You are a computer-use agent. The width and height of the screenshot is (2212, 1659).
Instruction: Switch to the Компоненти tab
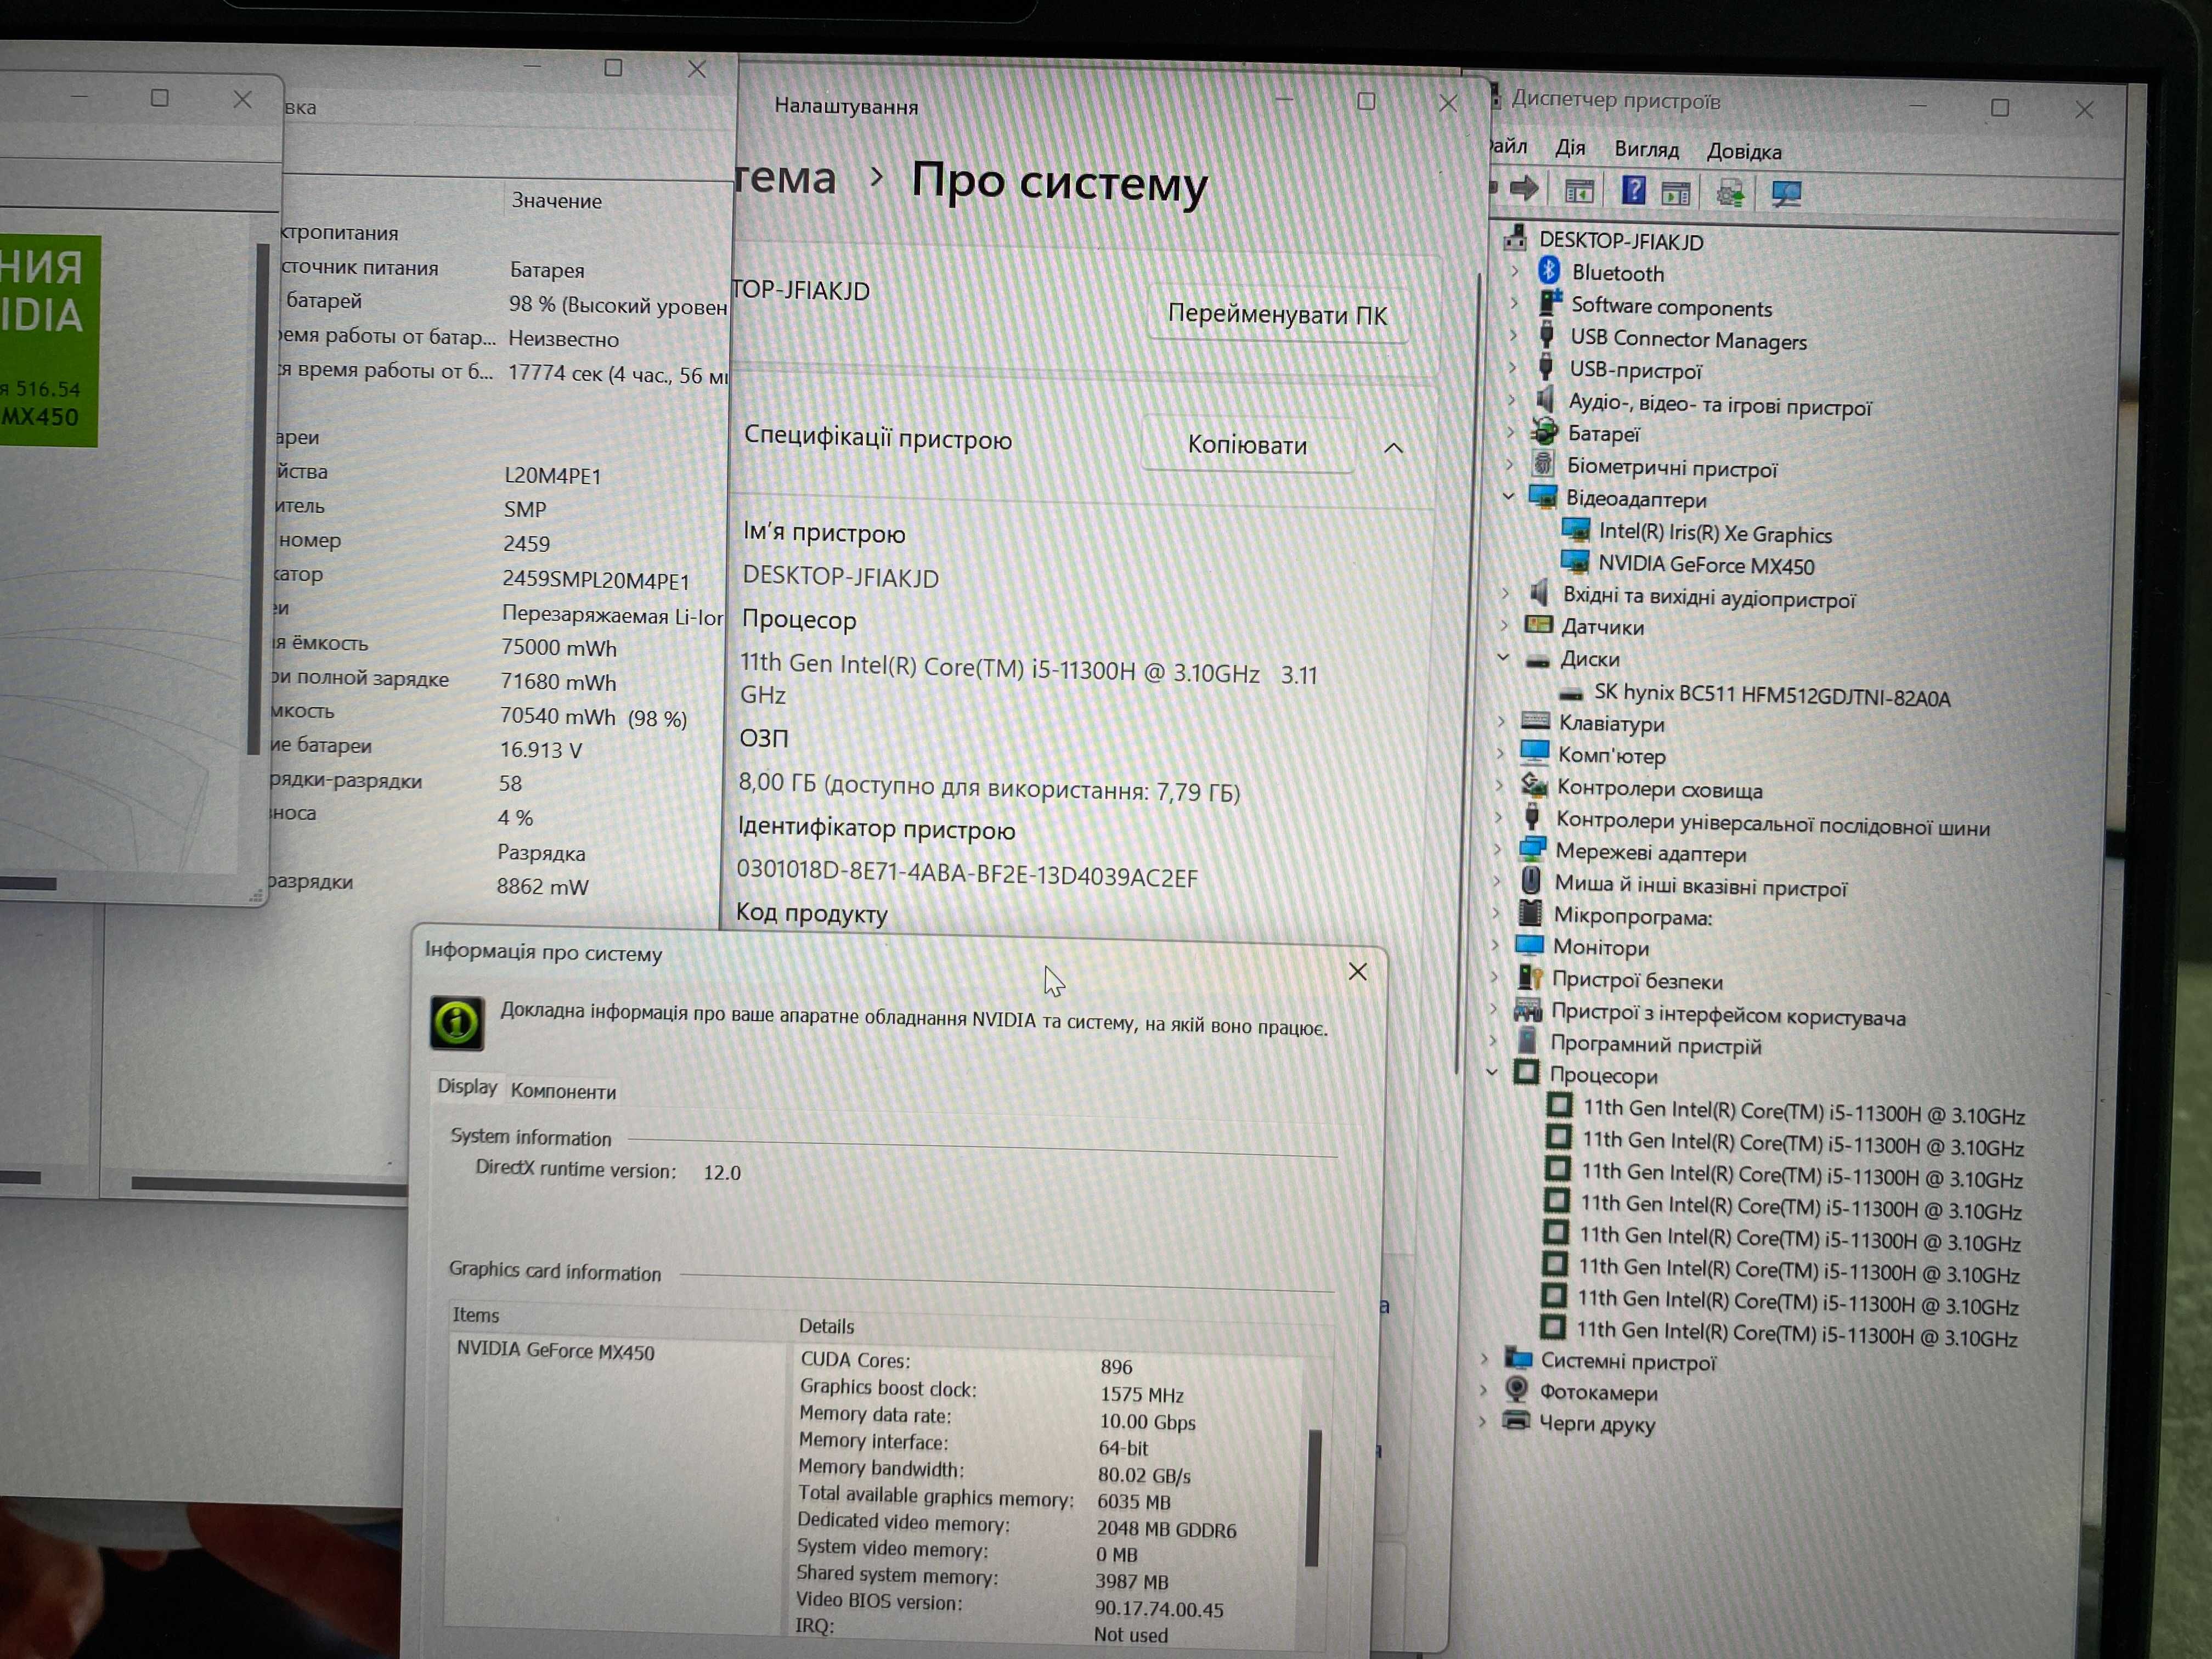click(563, 1091)
